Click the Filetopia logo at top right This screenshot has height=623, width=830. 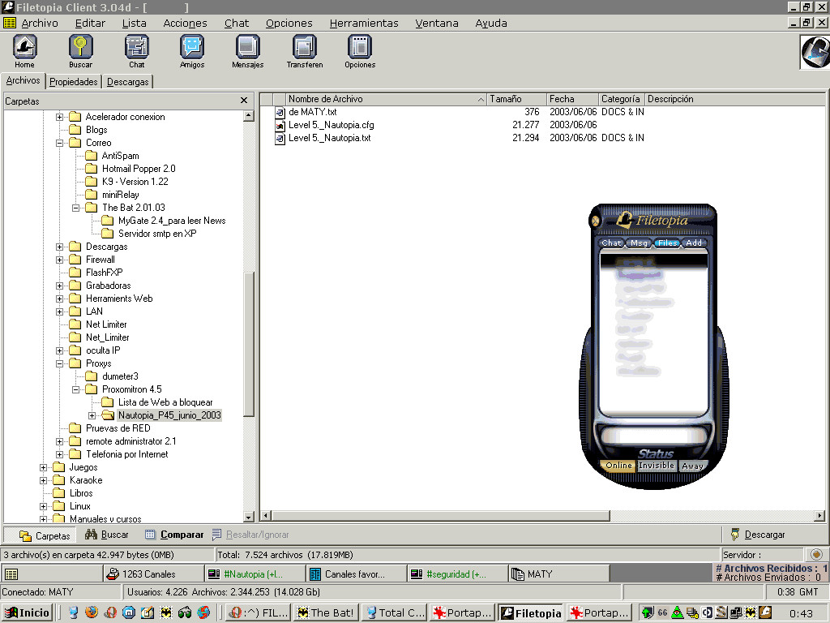(x=815, y=52)
